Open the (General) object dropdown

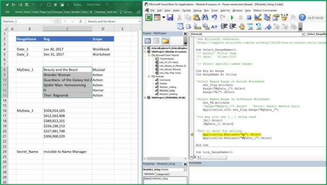(303, 34)
